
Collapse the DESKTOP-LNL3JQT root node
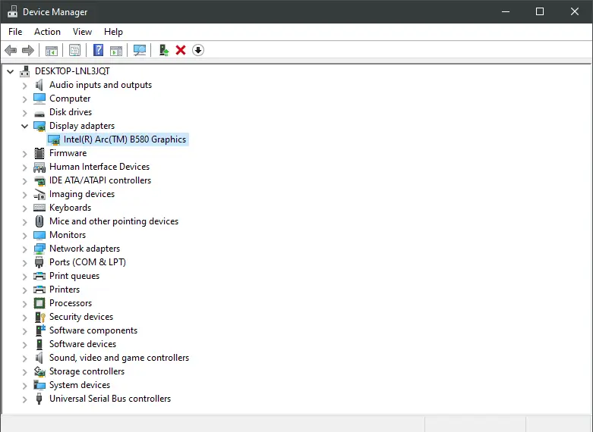10,71
